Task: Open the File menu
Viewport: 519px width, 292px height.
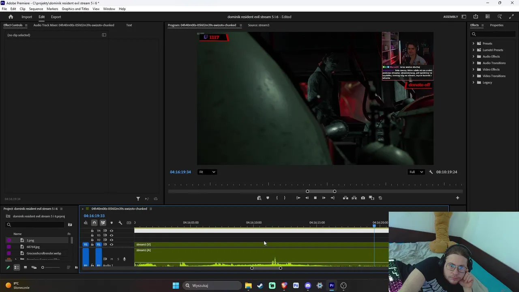Action: pyautogui.click(x=4, y=9)
